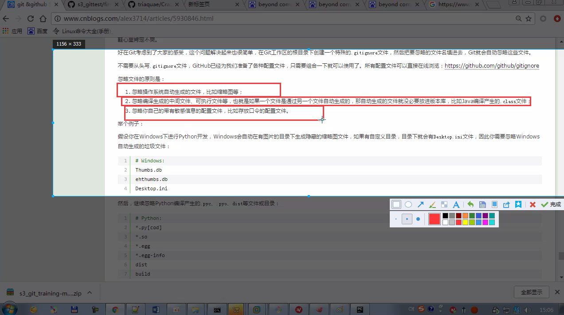Image resolution: width=564 pixels, height=315 pixels.
Task: Choose the largest line thickness dot
Action: [418, 219]
